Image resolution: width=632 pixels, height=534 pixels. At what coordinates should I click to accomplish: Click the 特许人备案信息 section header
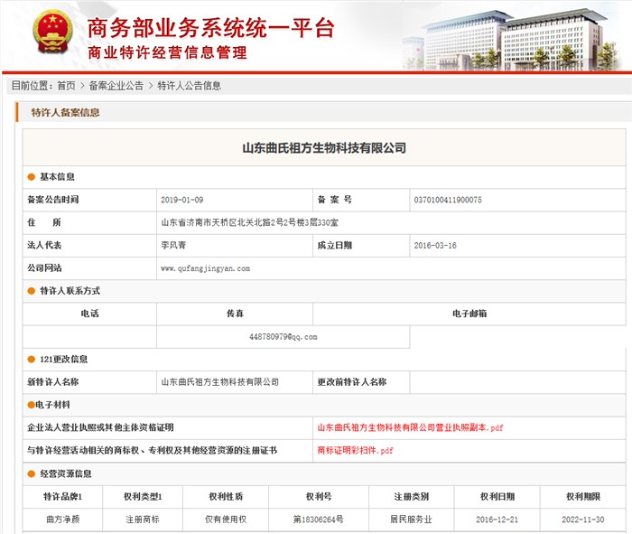pos(65,113)
